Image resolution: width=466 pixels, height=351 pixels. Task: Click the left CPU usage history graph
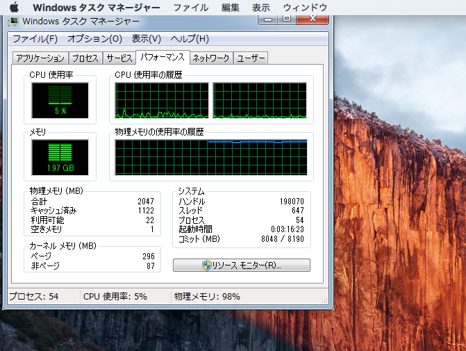click(x=162, y=101)
